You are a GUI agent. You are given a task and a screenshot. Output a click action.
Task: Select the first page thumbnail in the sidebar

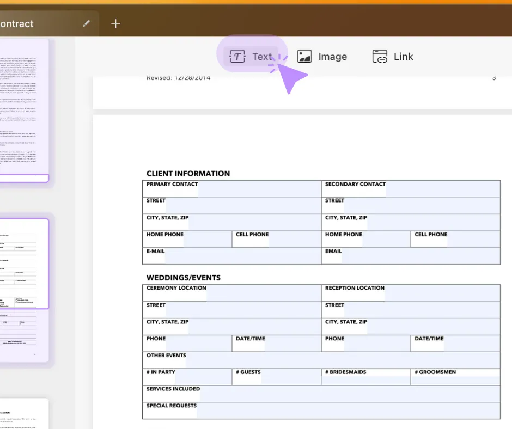tap(22, 109)
